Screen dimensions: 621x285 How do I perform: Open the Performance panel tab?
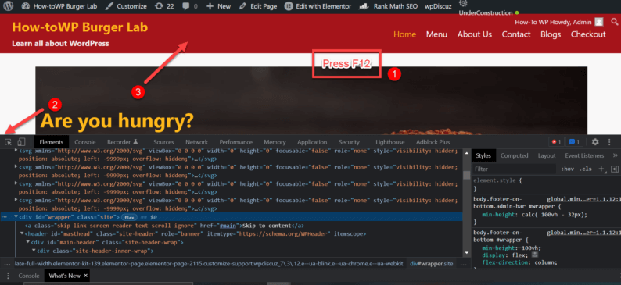[236, 142]
